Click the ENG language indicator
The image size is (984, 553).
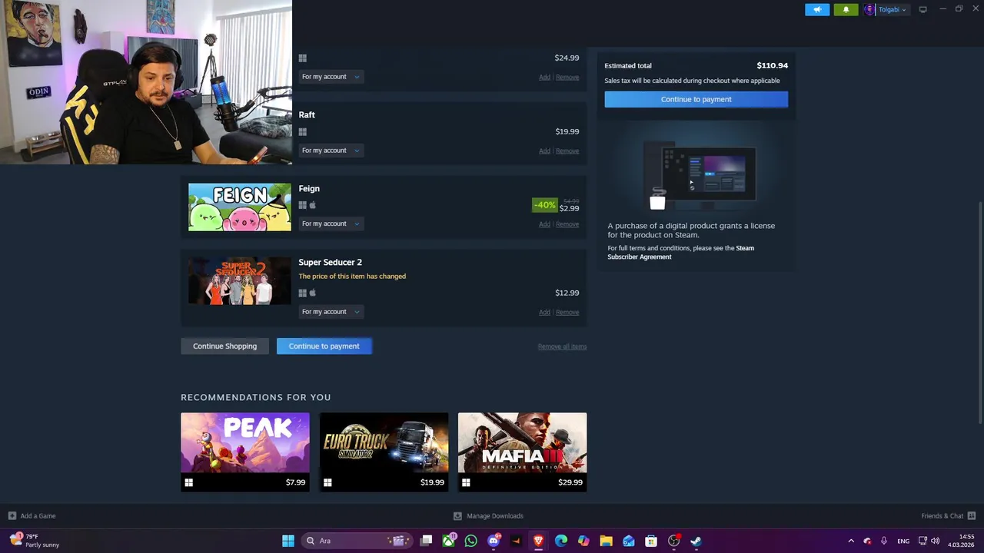point(903,541)
